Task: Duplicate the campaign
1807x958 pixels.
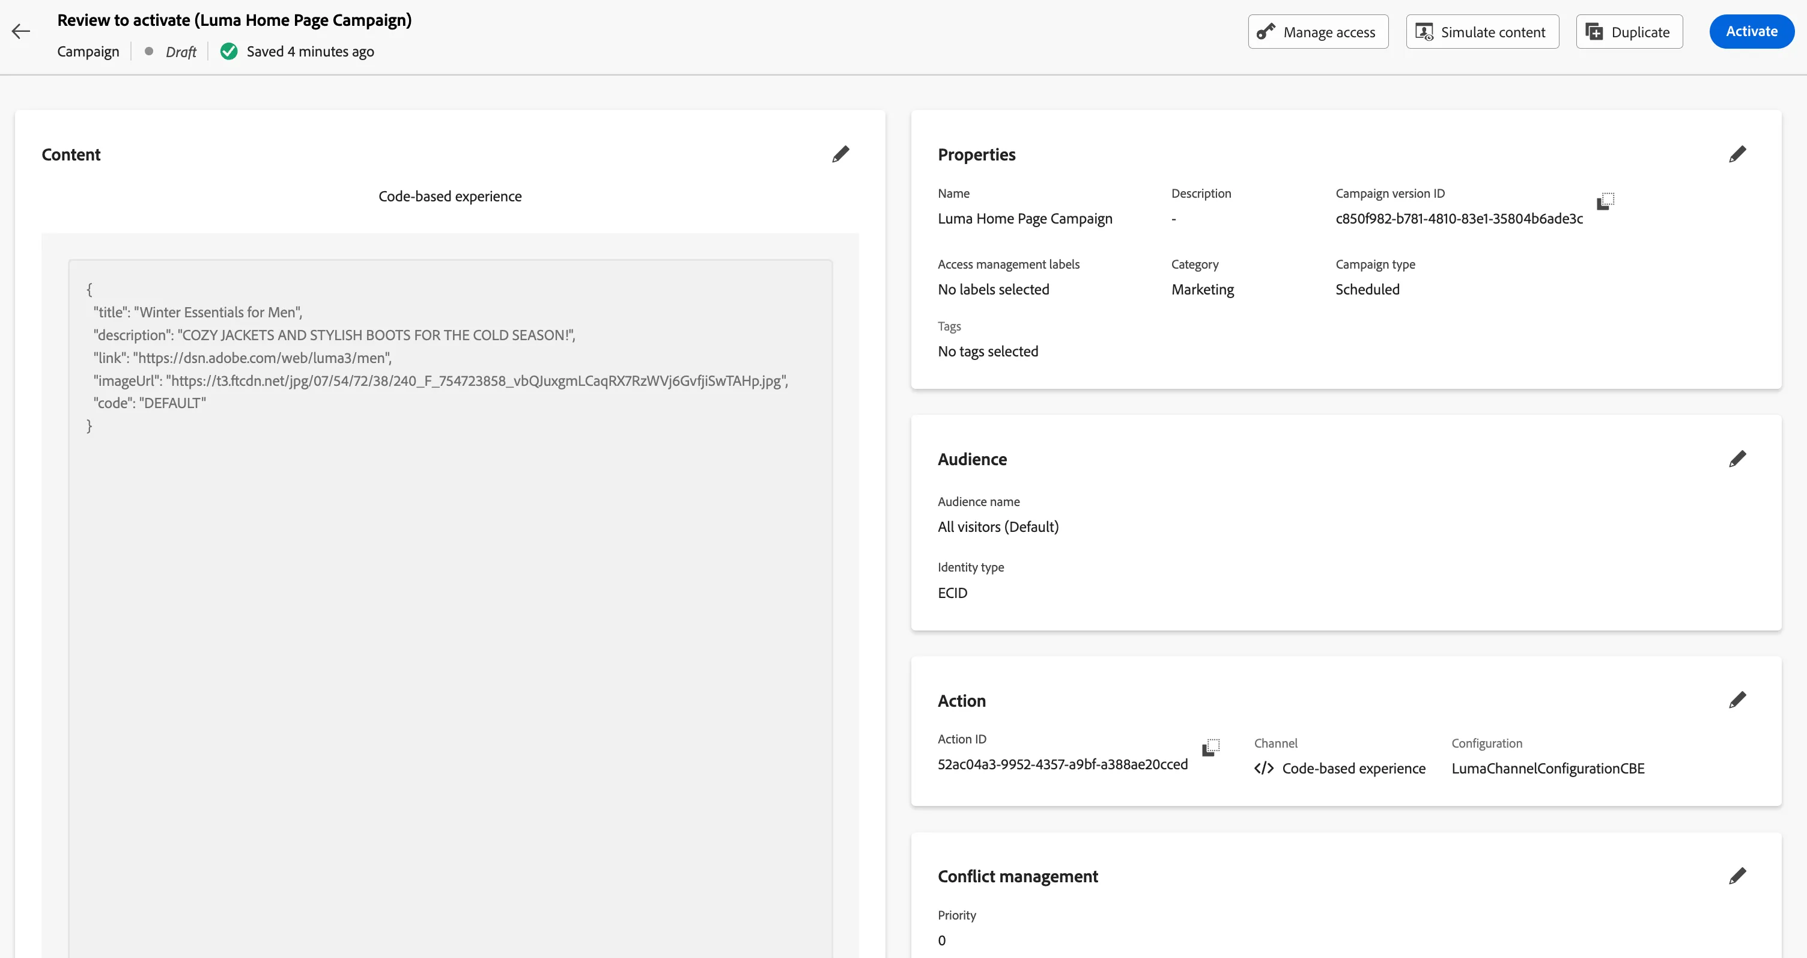Action: point(1629,32)
